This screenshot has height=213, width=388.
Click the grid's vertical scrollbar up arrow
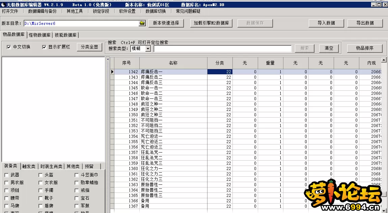point(384,60)
